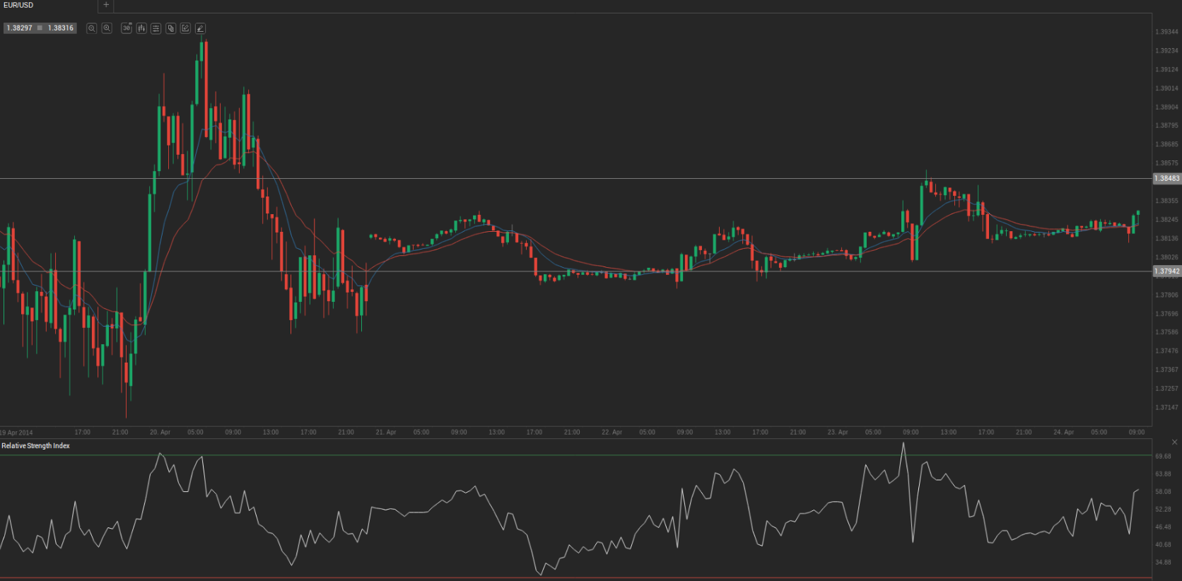Open the chart settings sliders icon
The image size is (1182, 581).
[156, 28]
